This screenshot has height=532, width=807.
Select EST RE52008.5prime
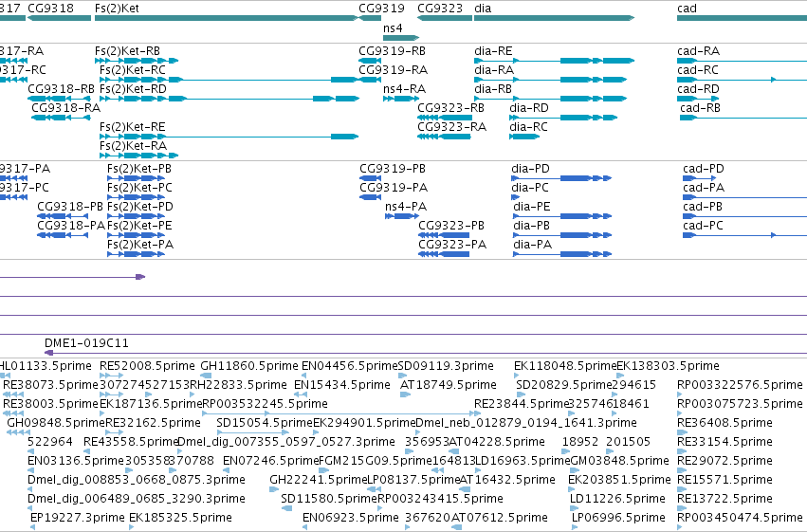tap(147, 366)
